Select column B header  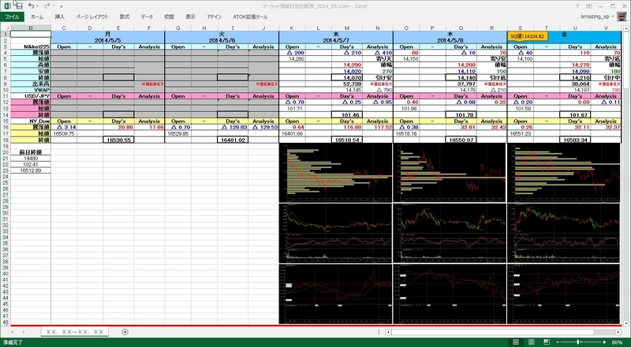pyautogui.click(x=31, y=28)
